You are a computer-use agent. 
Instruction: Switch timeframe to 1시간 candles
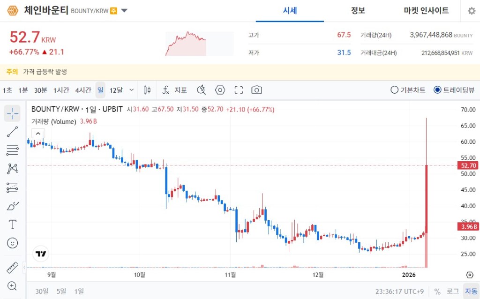[x=61, y=90]
